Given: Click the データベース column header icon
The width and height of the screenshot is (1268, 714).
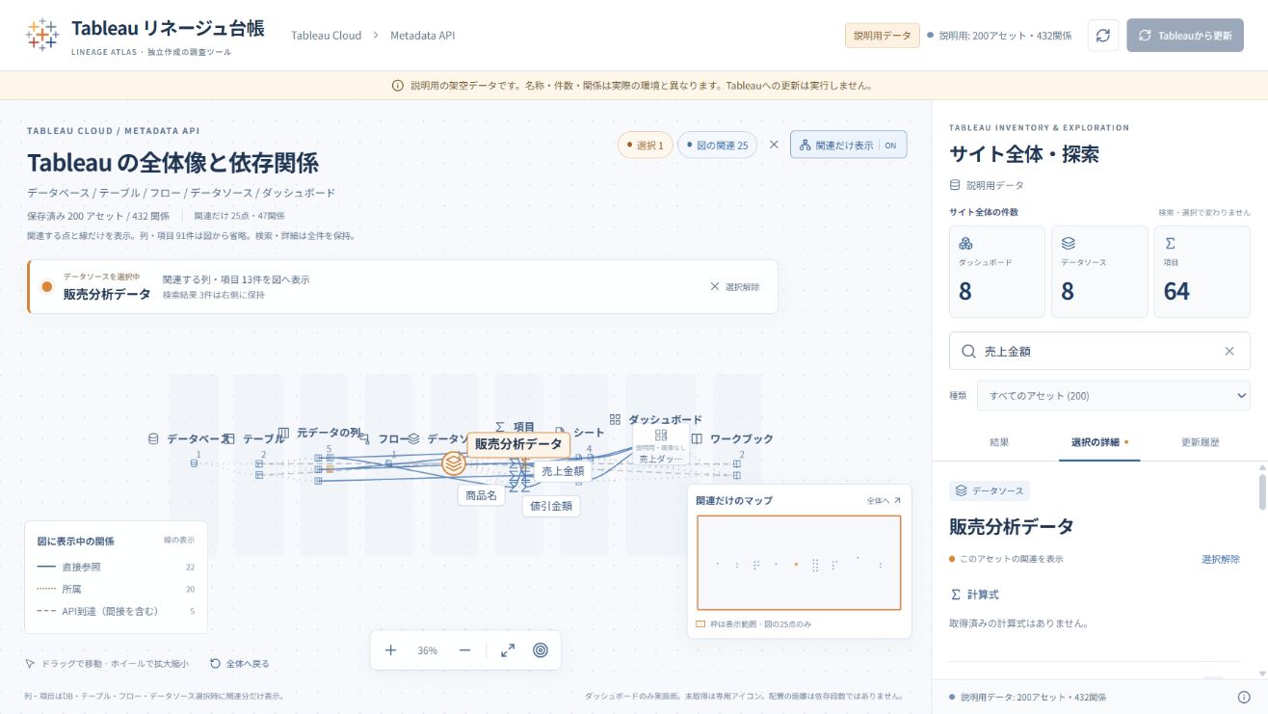Looking at the screenshot, I should tap(153, 438).
